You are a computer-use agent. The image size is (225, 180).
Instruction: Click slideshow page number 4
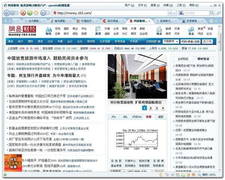(x=163, y=108)
